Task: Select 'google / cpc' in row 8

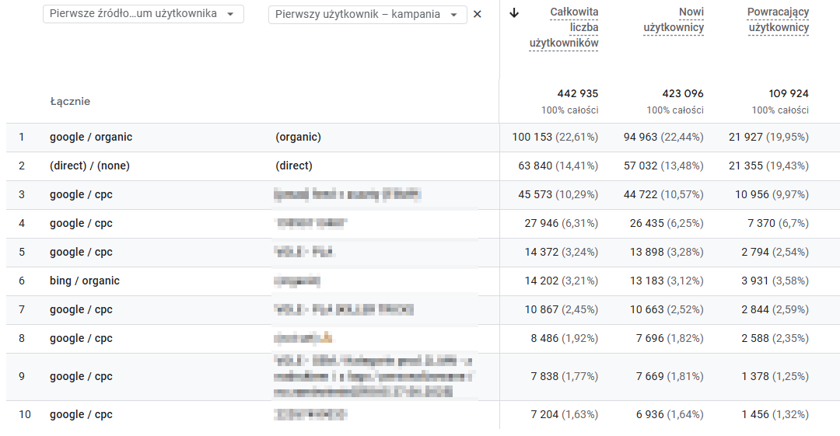Action: (x=81, y=339)
